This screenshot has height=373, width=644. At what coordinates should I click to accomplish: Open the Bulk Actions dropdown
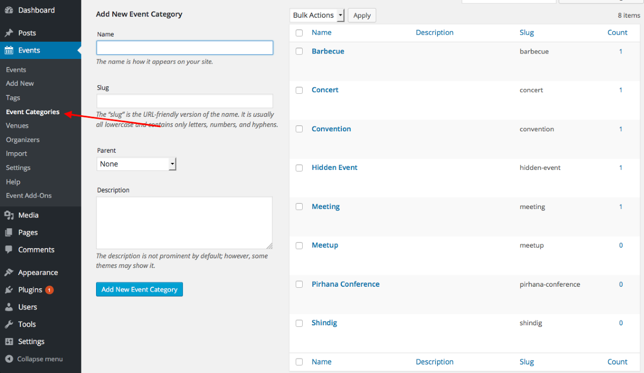pyautogui.click(x=317, y=16)
